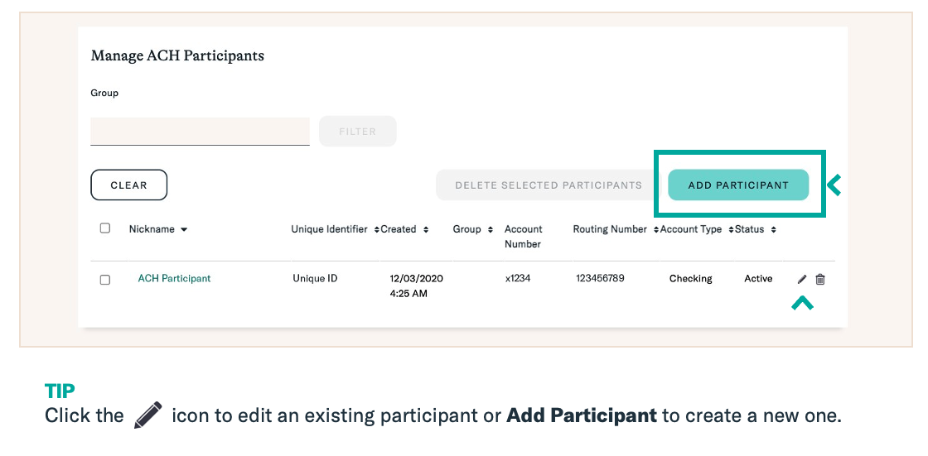Sort by Nickname using its dropdown arrow
The height and width of the screenshot is (456, 928).
[183, 229]
